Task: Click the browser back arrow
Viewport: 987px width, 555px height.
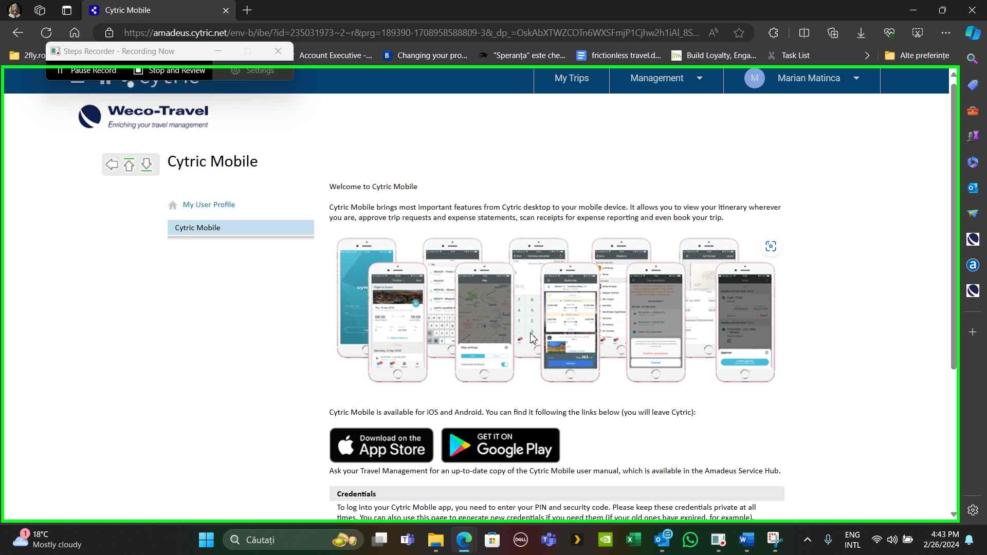Action: (18, 33)
